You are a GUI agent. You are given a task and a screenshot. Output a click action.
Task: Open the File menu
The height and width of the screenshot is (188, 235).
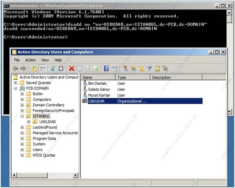coord(17,60)
